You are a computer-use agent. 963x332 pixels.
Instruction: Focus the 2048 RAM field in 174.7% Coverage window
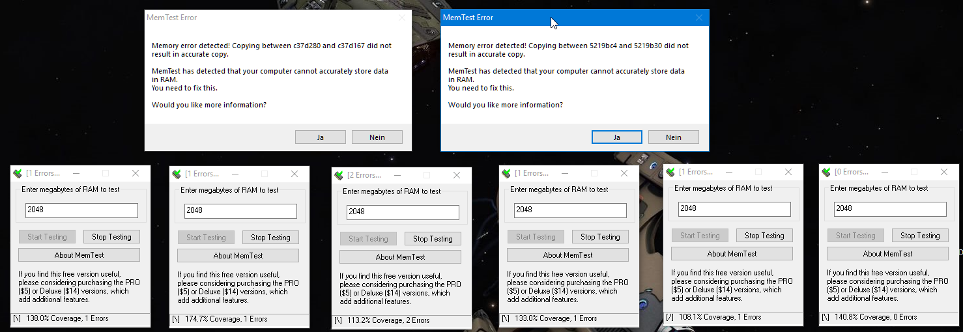240,211
